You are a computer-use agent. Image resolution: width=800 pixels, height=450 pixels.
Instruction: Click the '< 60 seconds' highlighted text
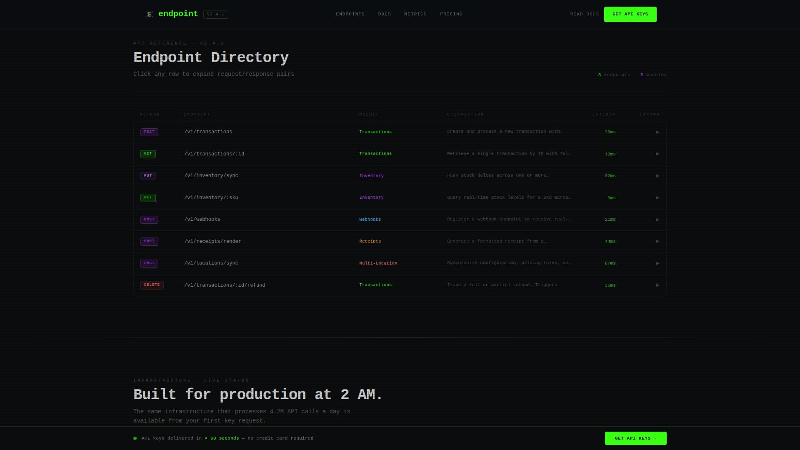tap(222, 438)
